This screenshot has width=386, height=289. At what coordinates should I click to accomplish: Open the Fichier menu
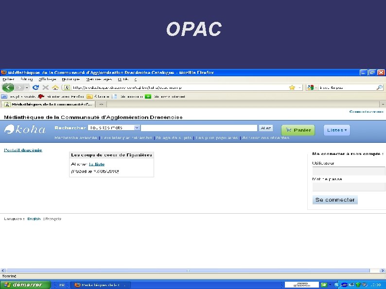(8, 79)
